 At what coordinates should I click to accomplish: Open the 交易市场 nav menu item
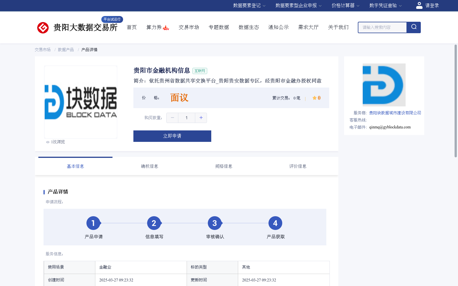click(x=189, y=27)
